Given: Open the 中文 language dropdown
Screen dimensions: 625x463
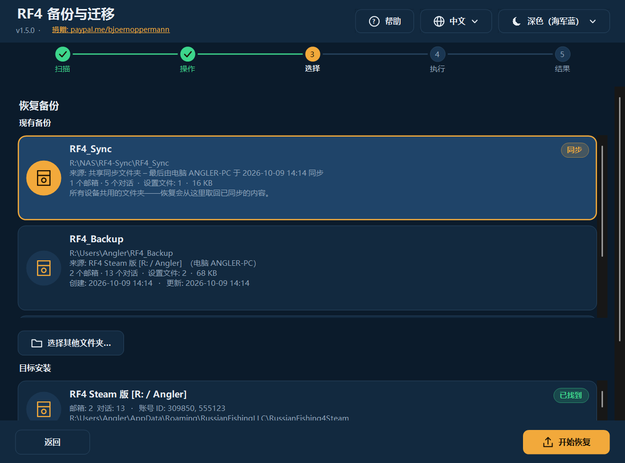Looking at the screenshot, I should 456,21.
